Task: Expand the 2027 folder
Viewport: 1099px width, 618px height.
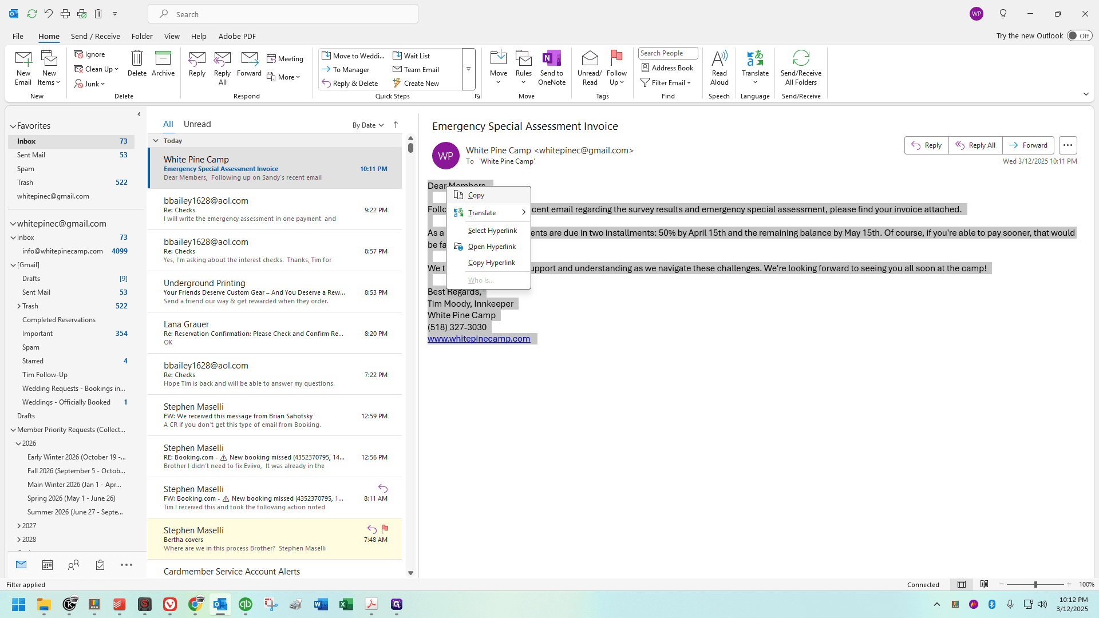Action: click(x=19, y=526)
